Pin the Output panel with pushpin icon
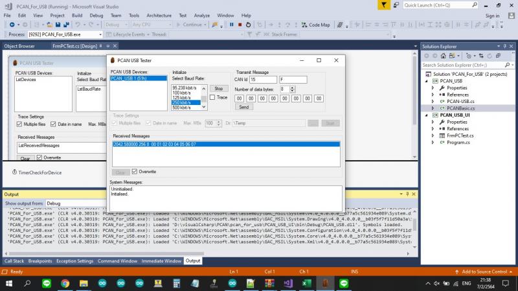The height and width of the screenshot is (291, 518). (x=407, y=194)
